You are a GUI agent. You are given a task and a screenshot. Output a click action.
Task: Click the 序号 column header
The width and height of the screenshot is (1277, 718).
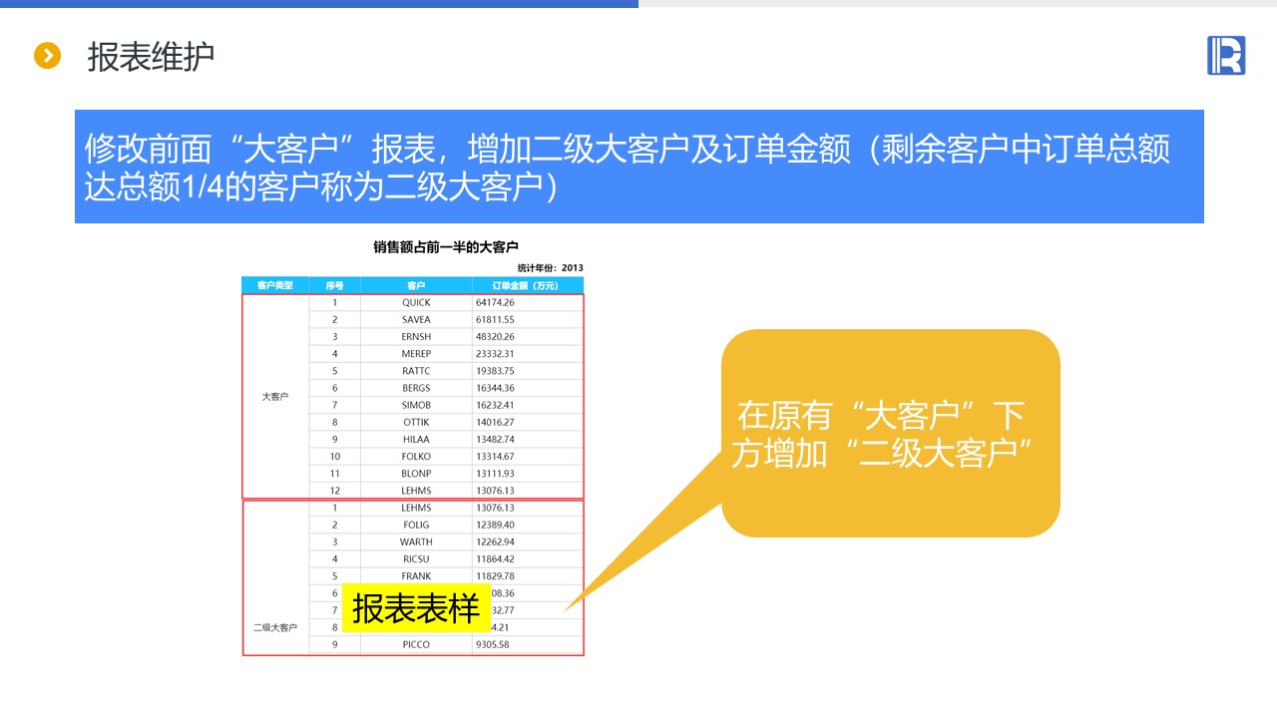pyautogui.click(x=335, y=285)
